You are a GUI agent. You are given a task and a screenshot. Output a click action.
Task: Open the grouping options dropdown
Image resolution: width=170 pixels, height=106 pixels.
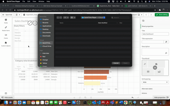tap(73, 18)
